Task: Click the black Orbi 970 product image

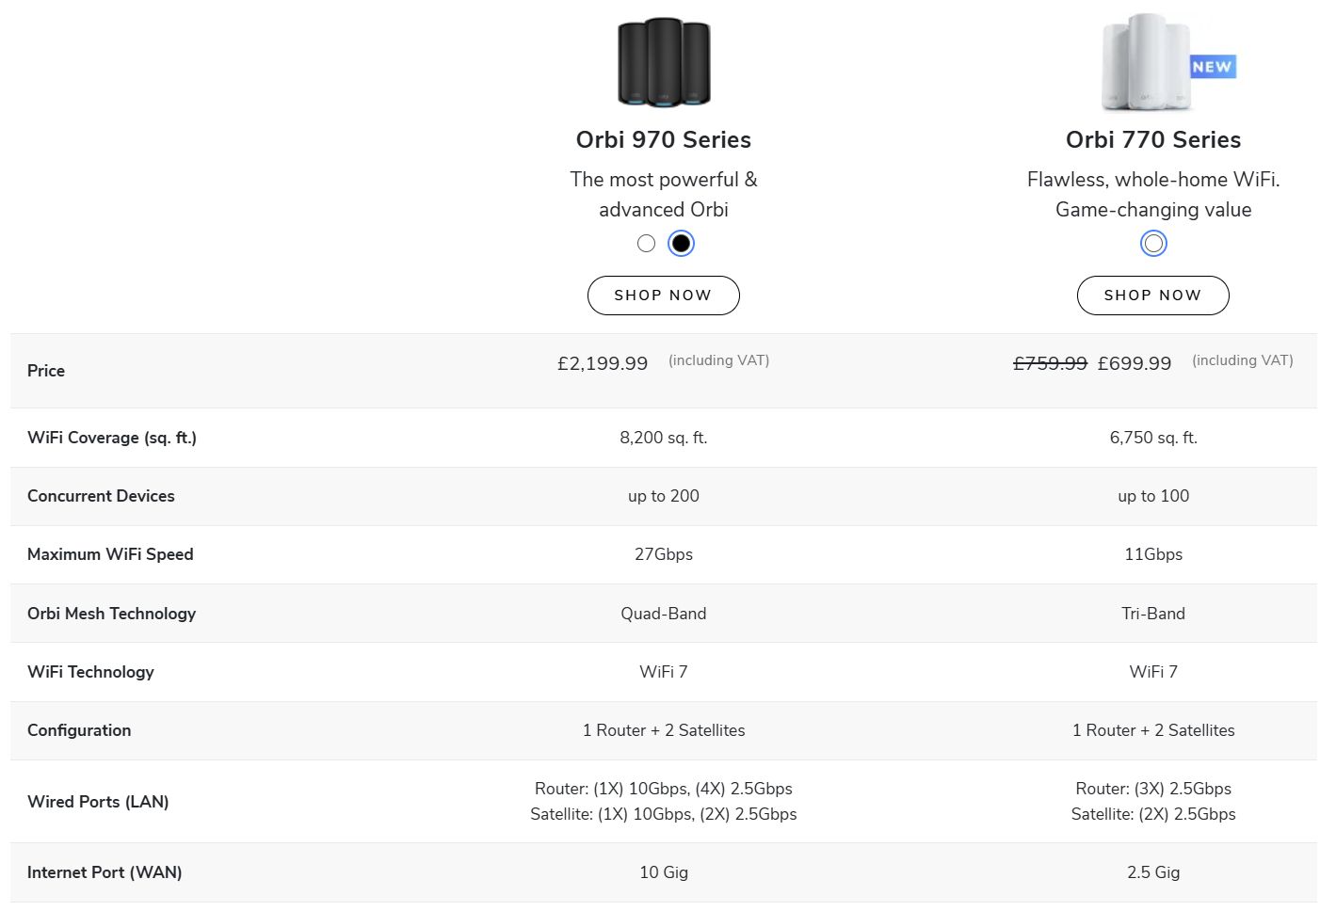Action: (664, 62)
